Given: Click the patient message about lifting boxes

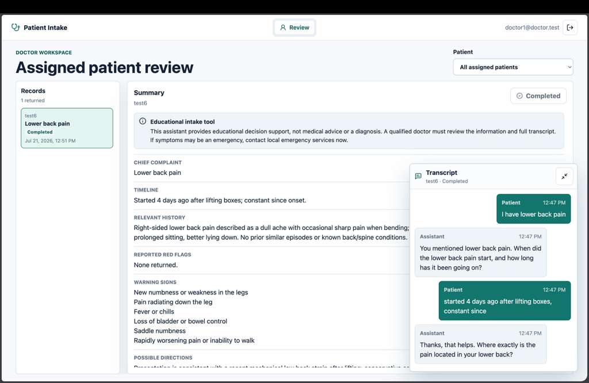Looking at the screenshot, I should (x=504, y=301).
